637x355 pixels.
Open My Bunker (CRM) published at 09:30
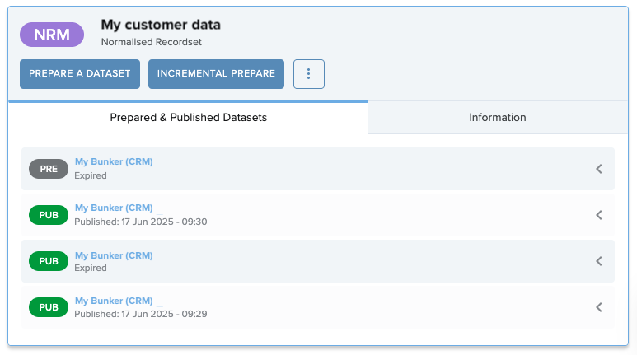(x=114, y=208)
